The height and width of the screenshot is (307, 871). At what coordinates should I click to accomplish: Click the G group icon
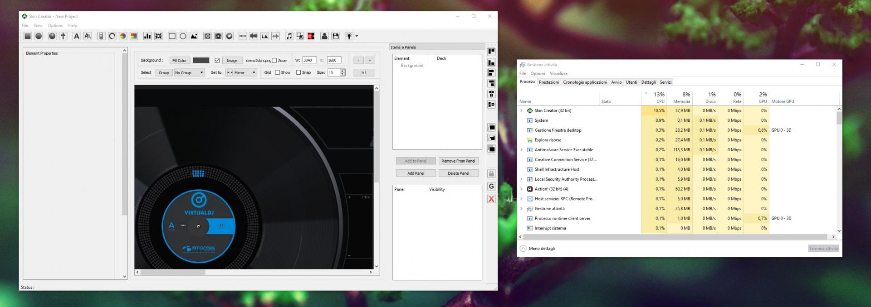[x=491, y=186]
